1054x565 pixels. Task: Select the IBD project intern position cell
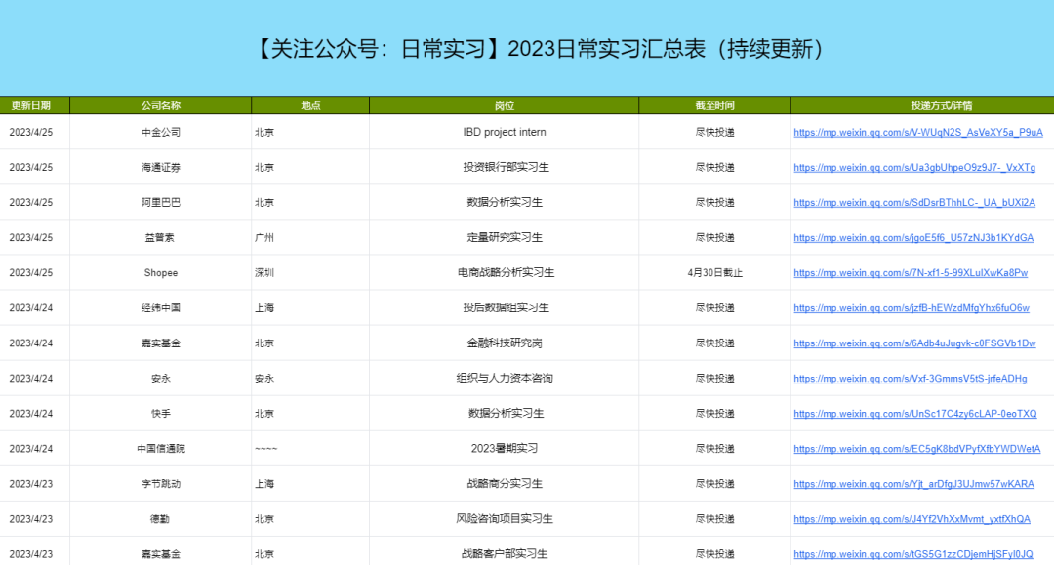pos(505,133)
